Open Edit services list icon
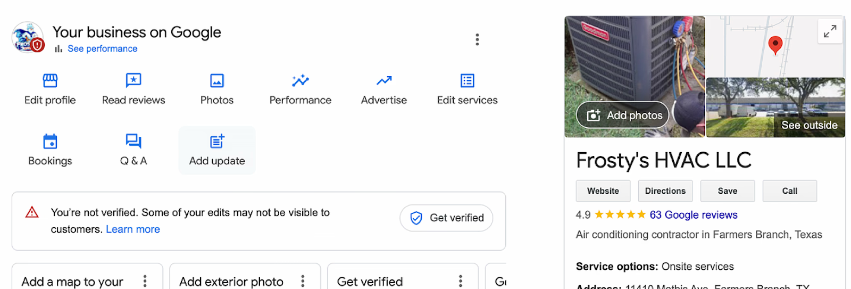 [468, 80]
